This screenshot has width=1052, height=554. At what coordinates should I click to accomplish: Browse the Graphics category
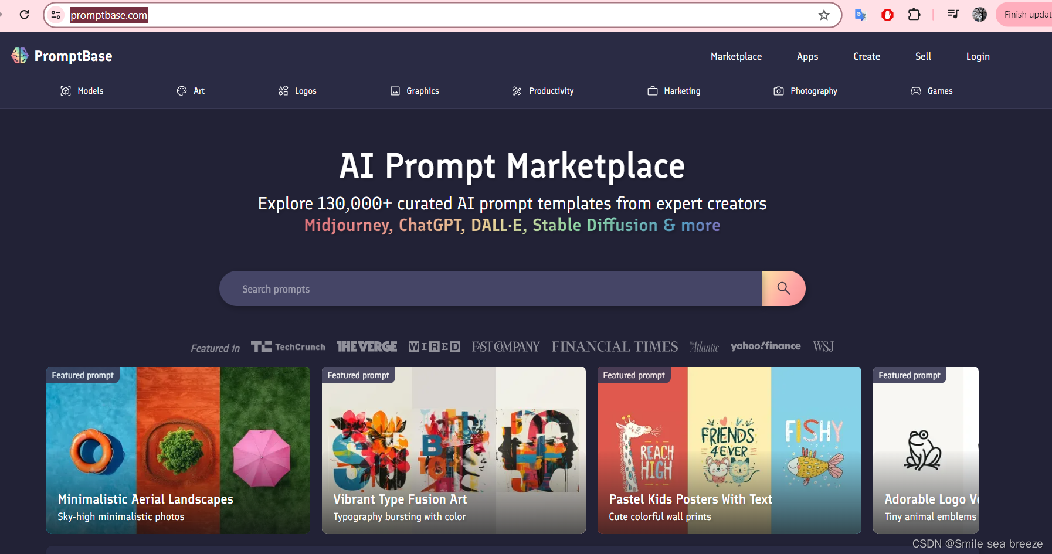423,91
